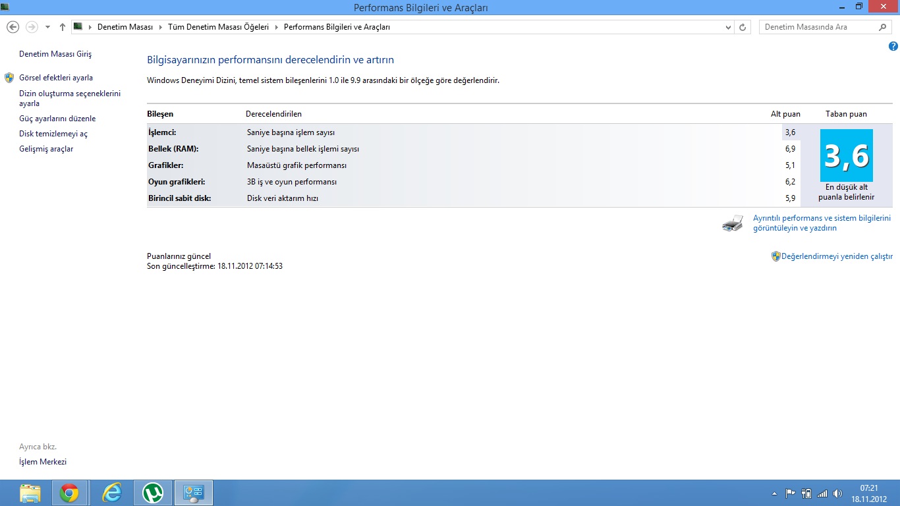900x506 pixels.
Task: Open Google Chrome from the taskbar
Action: [69, 493]
